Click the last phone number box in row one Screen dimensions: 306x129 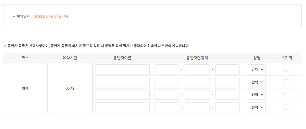coord(227,69)
